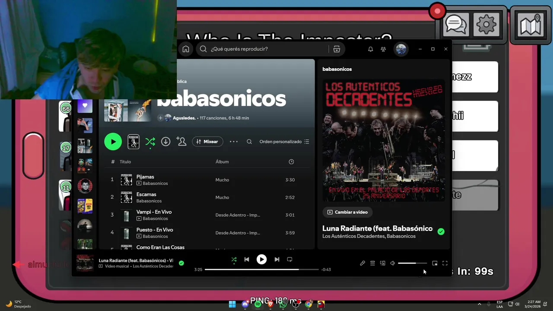Open game chat bubble icon
The image size is (553, 311).
tap(456, 25)
